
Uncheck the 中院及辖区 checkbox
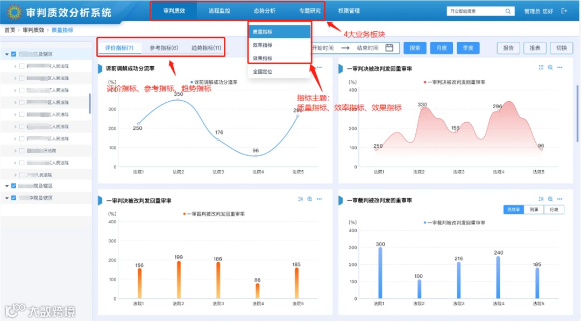[x=13, y=198]
